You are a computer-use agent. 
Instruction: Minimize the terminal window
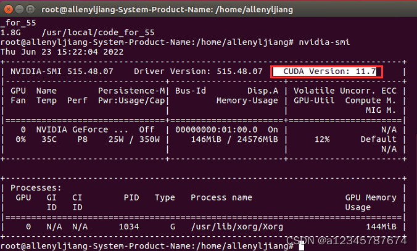click(19, 10)
